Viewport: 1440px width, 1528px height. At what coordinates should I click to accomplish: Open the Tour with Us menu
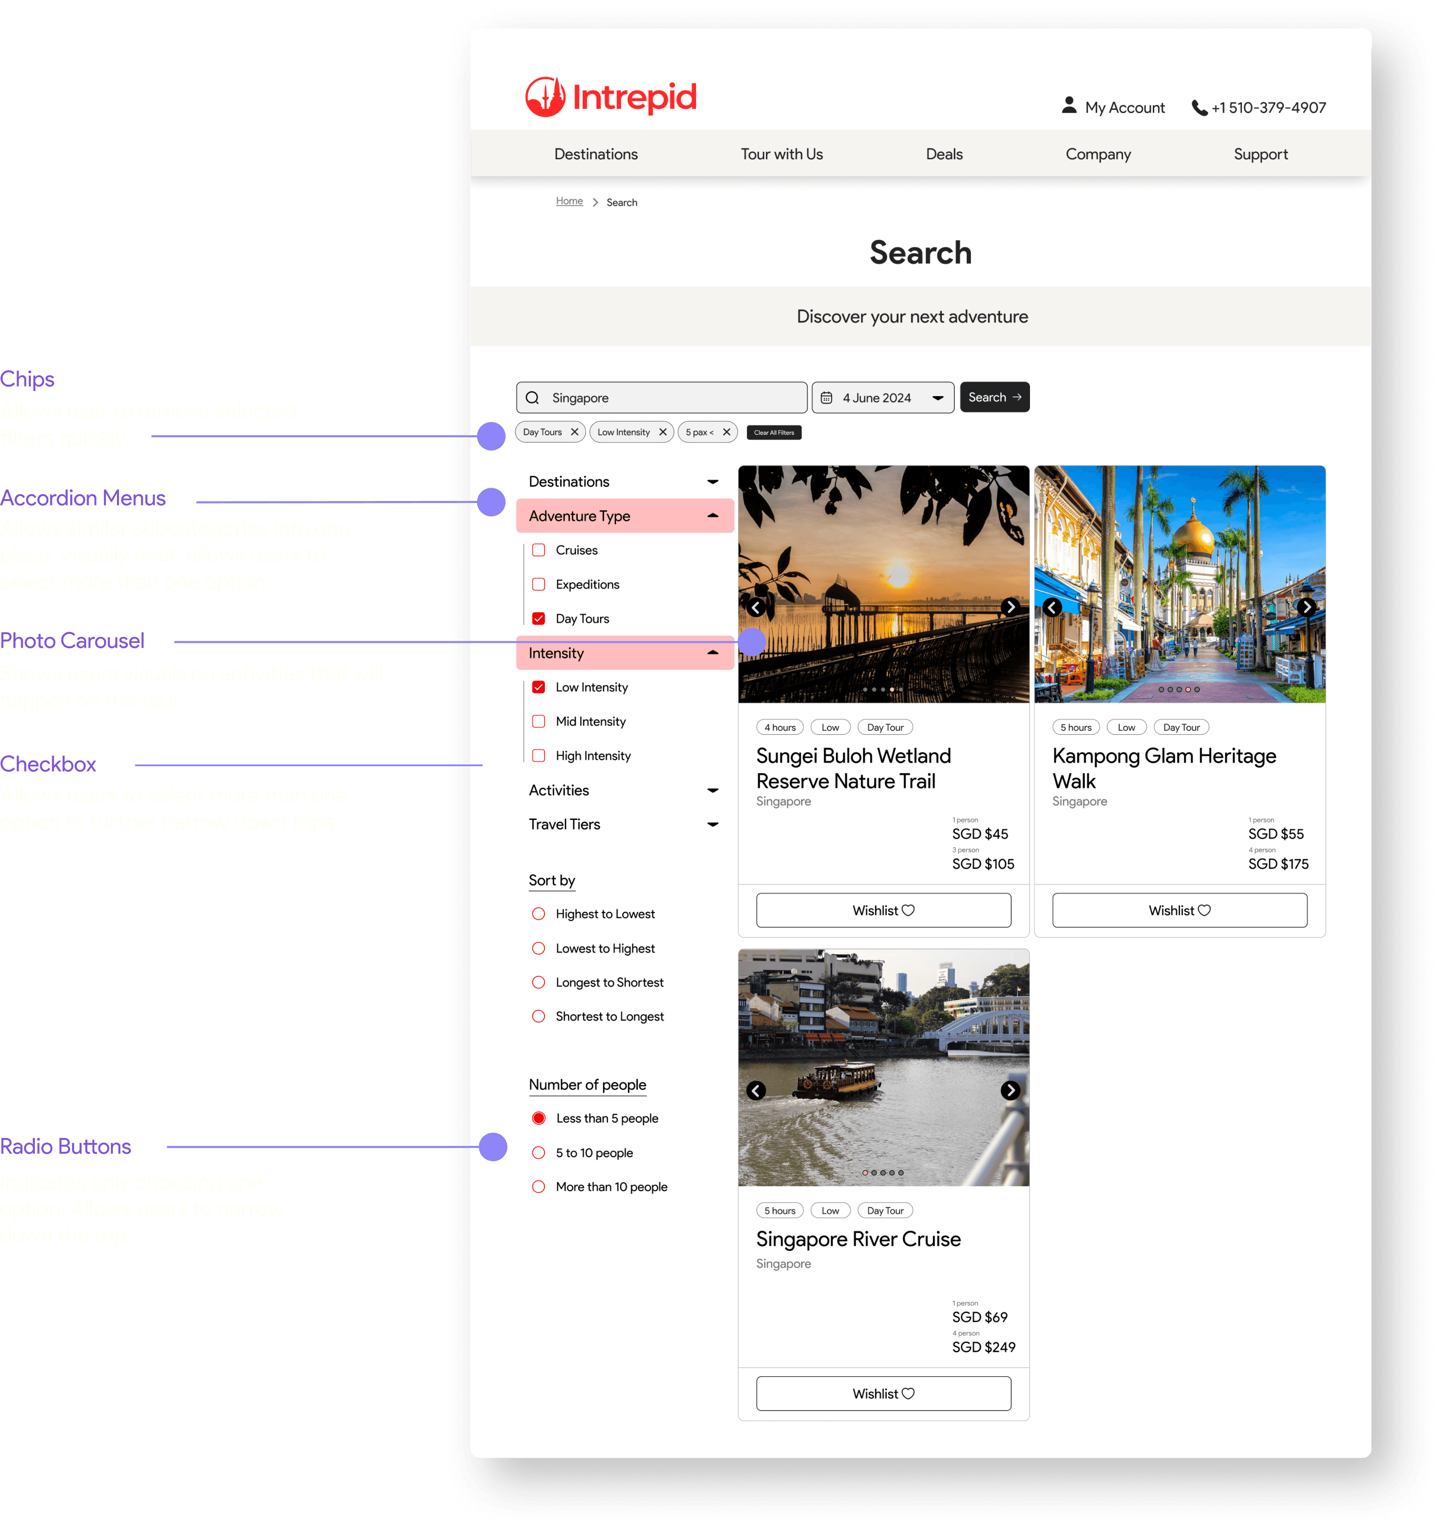tap(781, 154)
